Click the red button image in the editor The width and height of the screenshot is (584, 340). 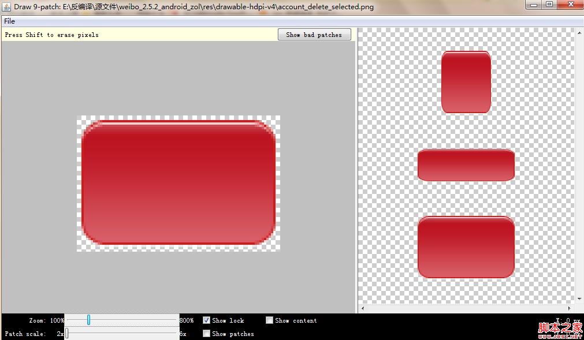[178, 182]
